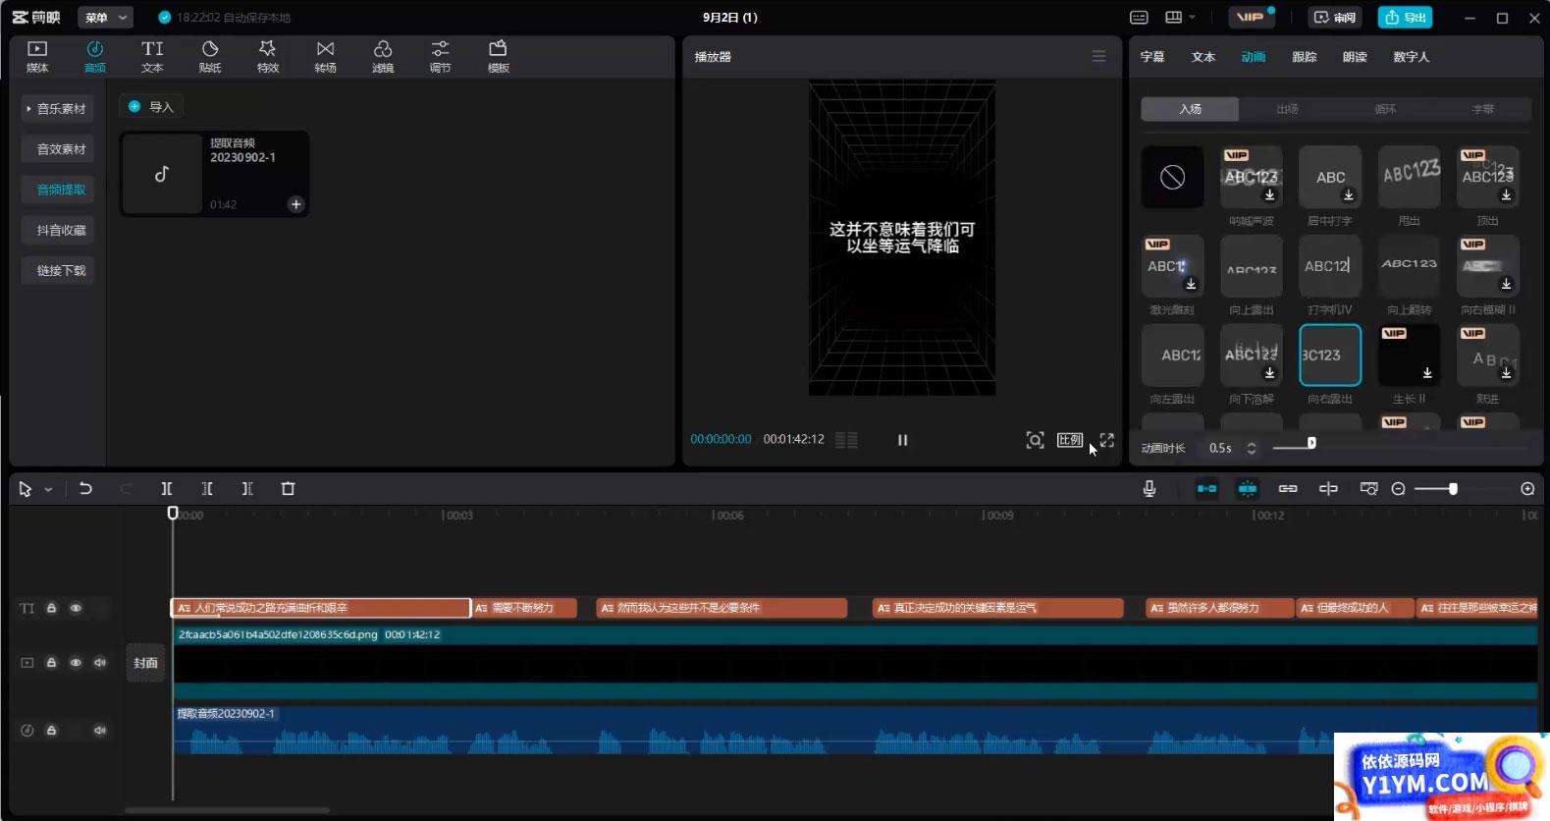Click the 导出 export button
Image resolution: width=1550 pixels, height=821 pixels.
coord(1405,17)
